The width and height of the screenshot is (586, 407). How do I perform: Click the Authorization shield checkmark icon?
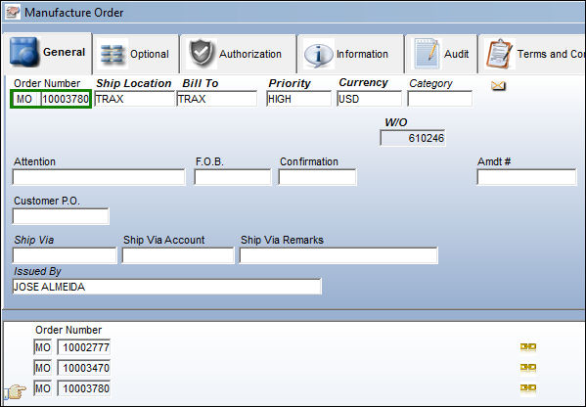click(202, 54)
